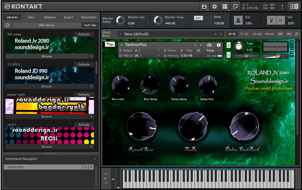Viewport: 302px width, 190px height.
Task: Go to next multi preset arrow
Action: tap(221, 34)
